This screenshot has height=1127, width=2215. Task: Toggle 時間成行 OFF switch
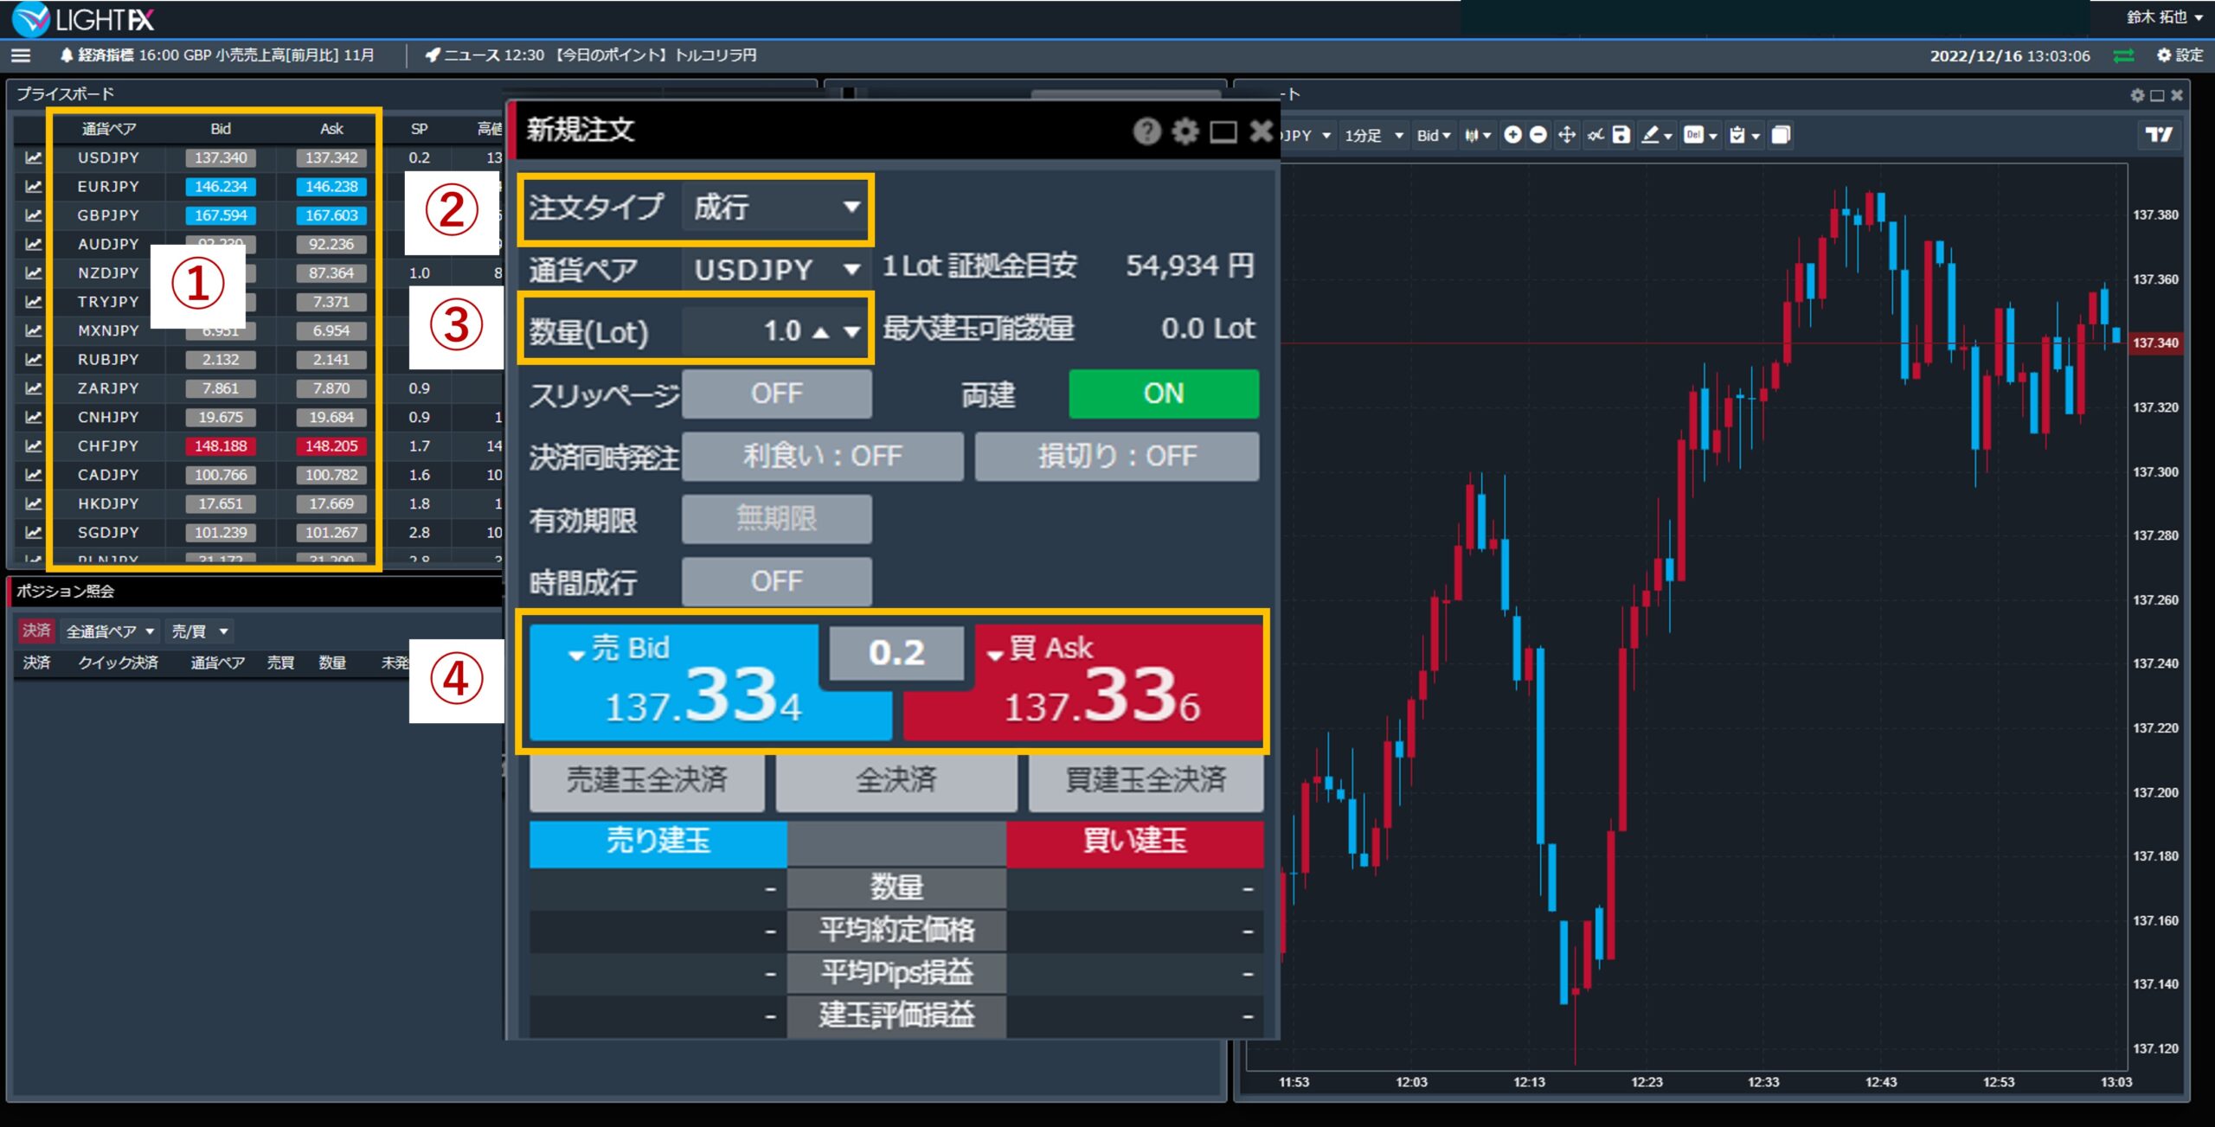[x=776, y=581]
